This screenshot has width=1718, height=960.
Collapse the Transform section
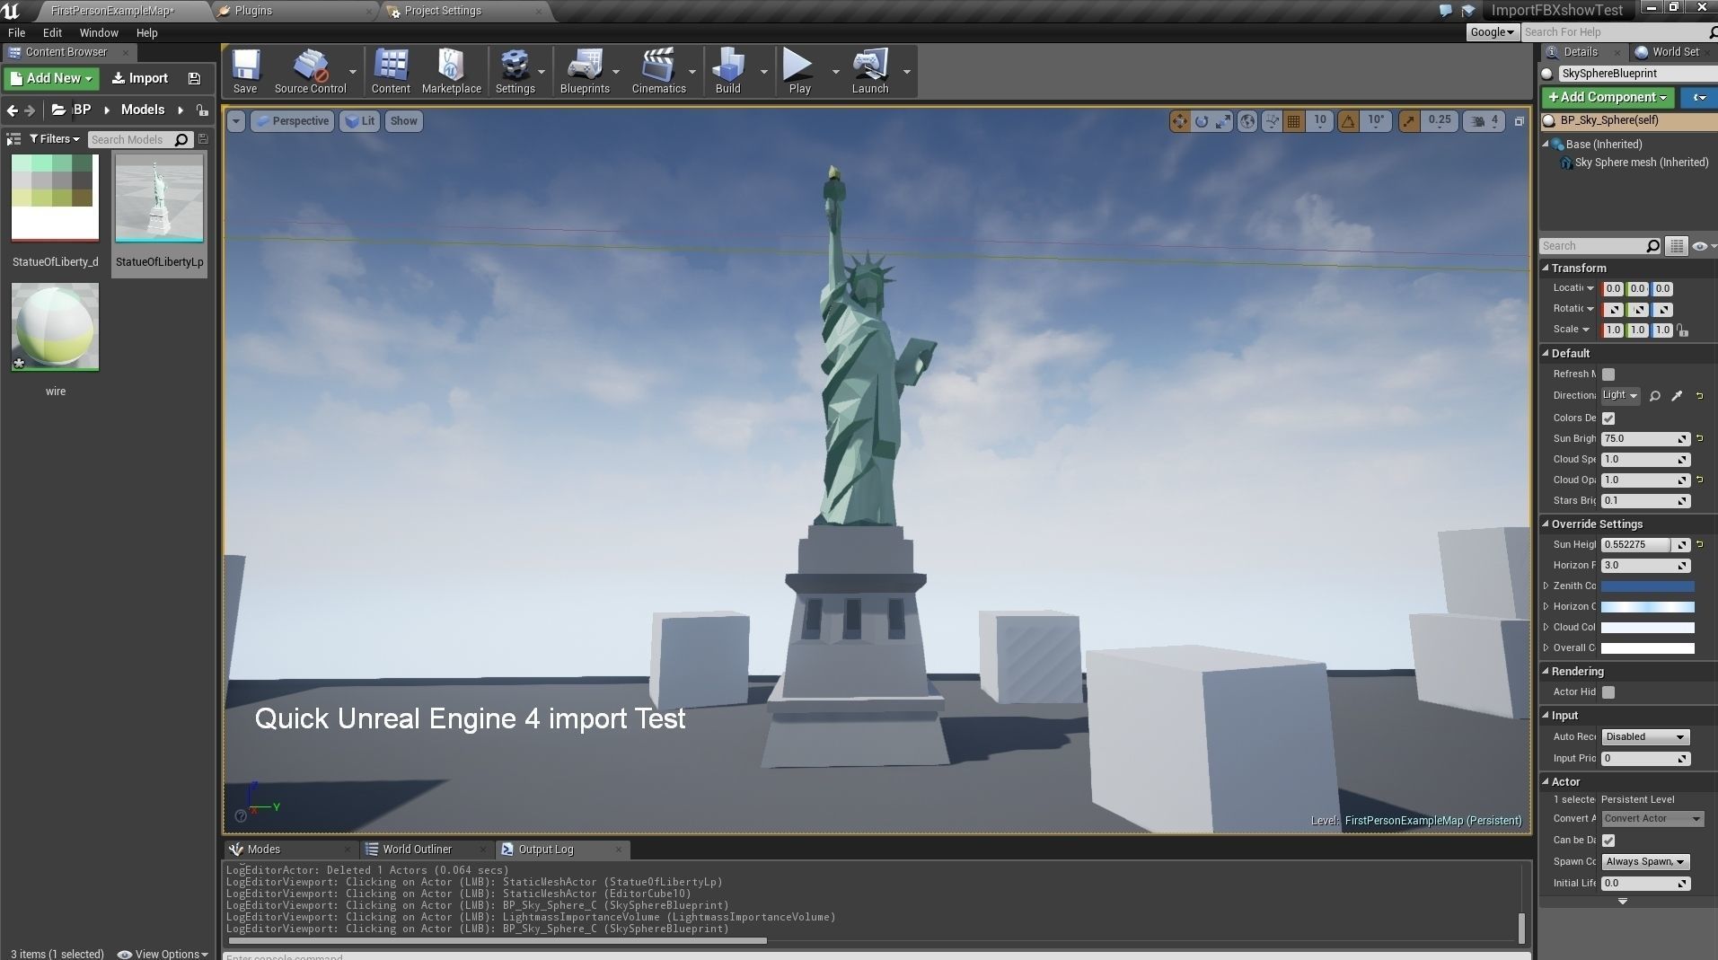click(x=1546, y=268)
